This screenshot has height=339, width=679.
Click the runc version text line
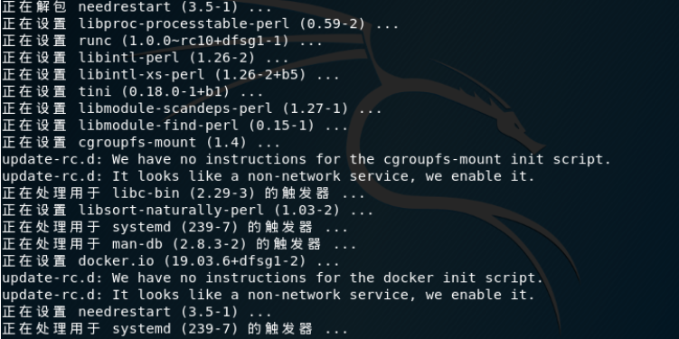tap(162, 41)
